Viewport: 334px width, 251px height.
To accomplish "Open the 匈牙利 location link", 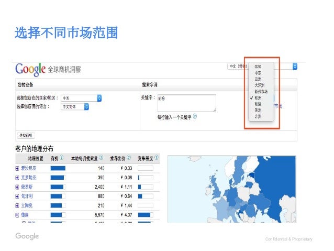I will [27, 196].
